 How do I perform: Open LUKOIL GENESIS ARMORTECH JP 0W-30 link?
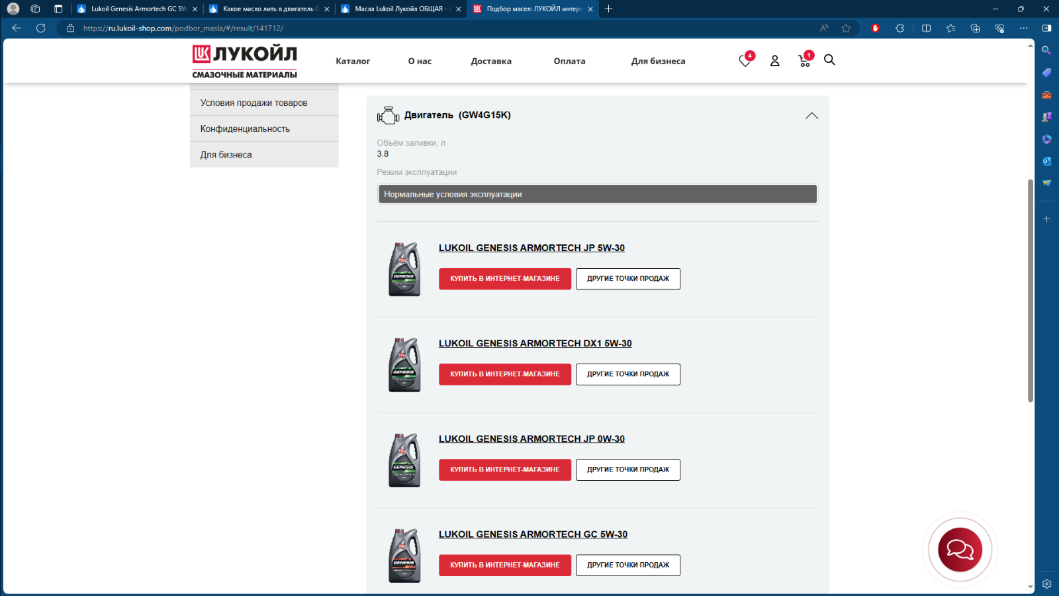531,438
